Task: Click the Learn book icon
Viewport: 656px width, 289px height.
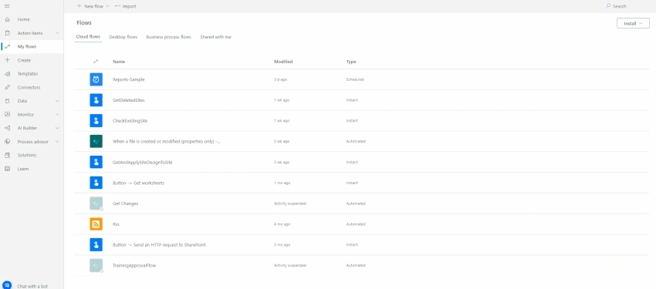Action: (x=7, y=169)
